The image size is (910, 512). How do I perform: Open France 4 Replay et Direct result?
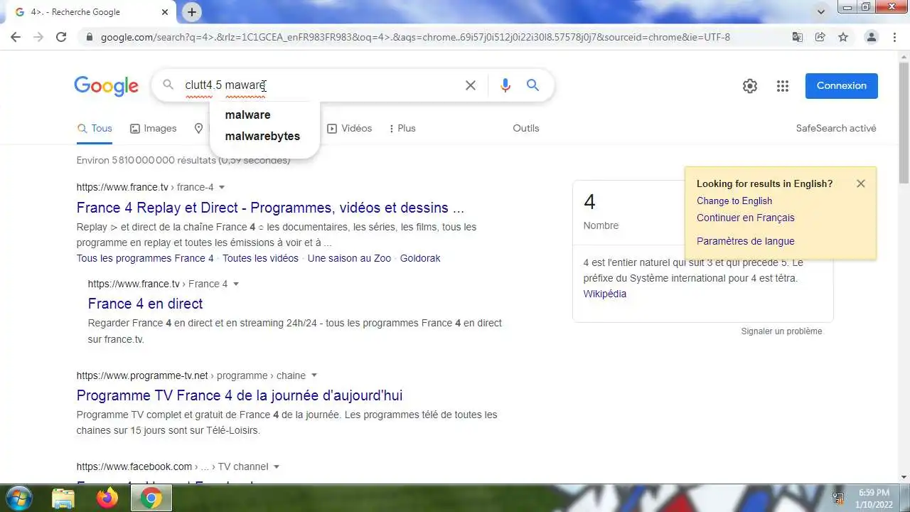[270, 208]
